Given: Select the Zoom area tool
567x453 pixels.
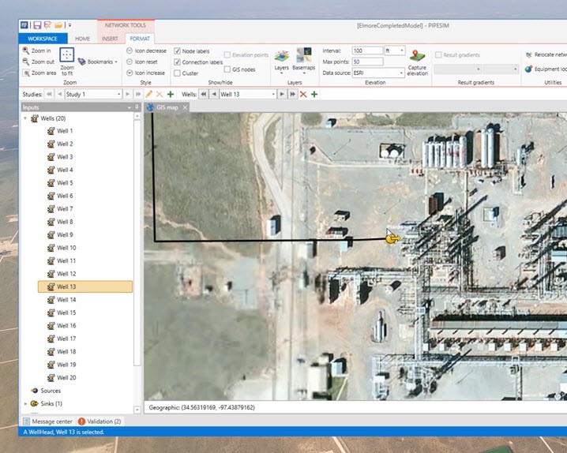Looking at the screenshot, I should [38, 73].
